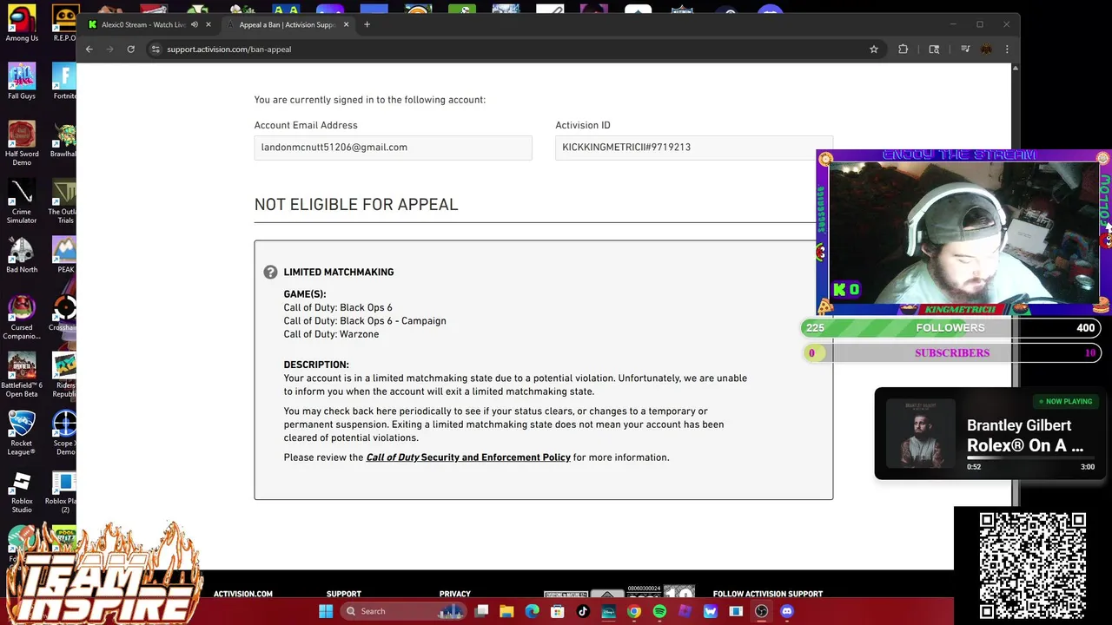This screenshot has width=1112, height=625.
Task: Open Chrome's three-dot menu
Action: [1007, 49]
